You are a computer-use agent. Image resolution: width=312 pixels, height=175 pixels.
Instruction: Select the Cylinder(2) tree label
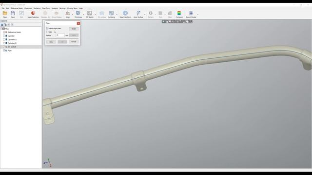pos(12,43)
